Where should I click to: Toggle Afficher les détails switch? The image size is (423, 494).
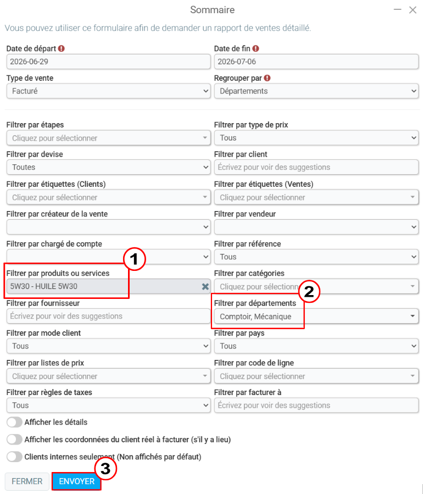pyautogui.click(x=14, y=422)
